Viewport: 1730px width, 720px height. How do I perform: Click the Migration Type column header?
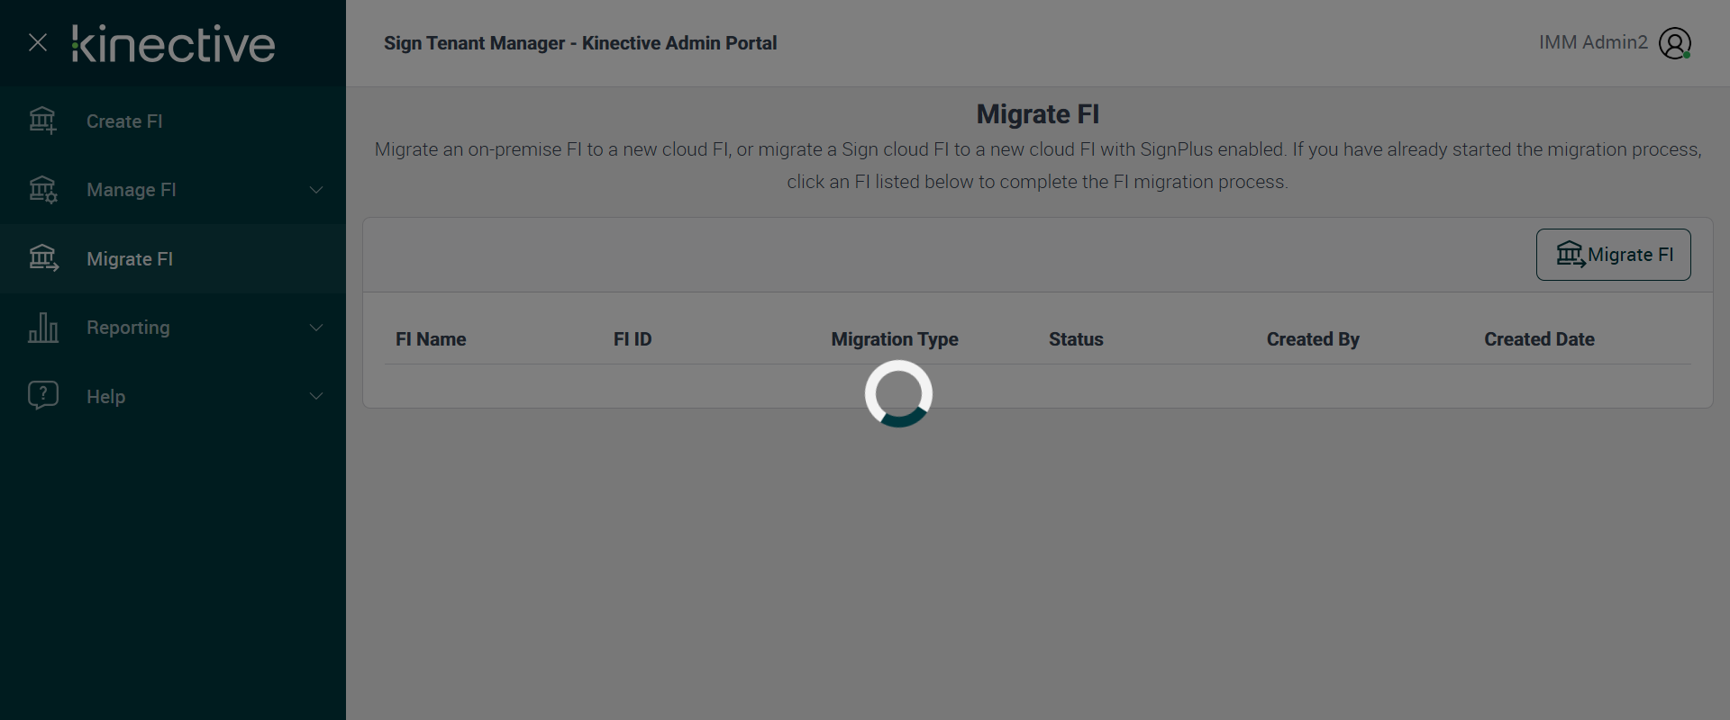(x=895, y=339)
